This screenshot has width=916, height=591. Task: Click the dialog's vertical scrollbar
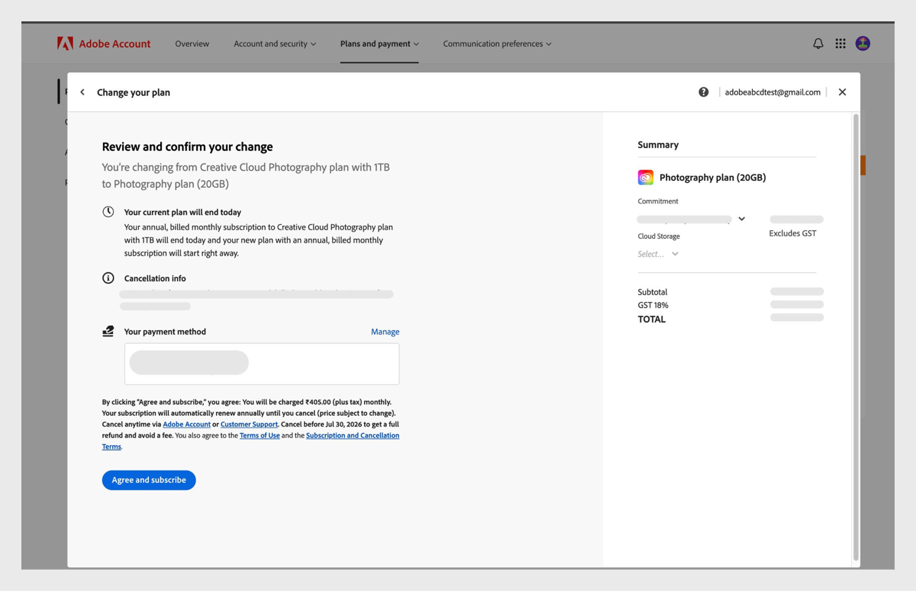pyautogui.click(x=856, y=337)
